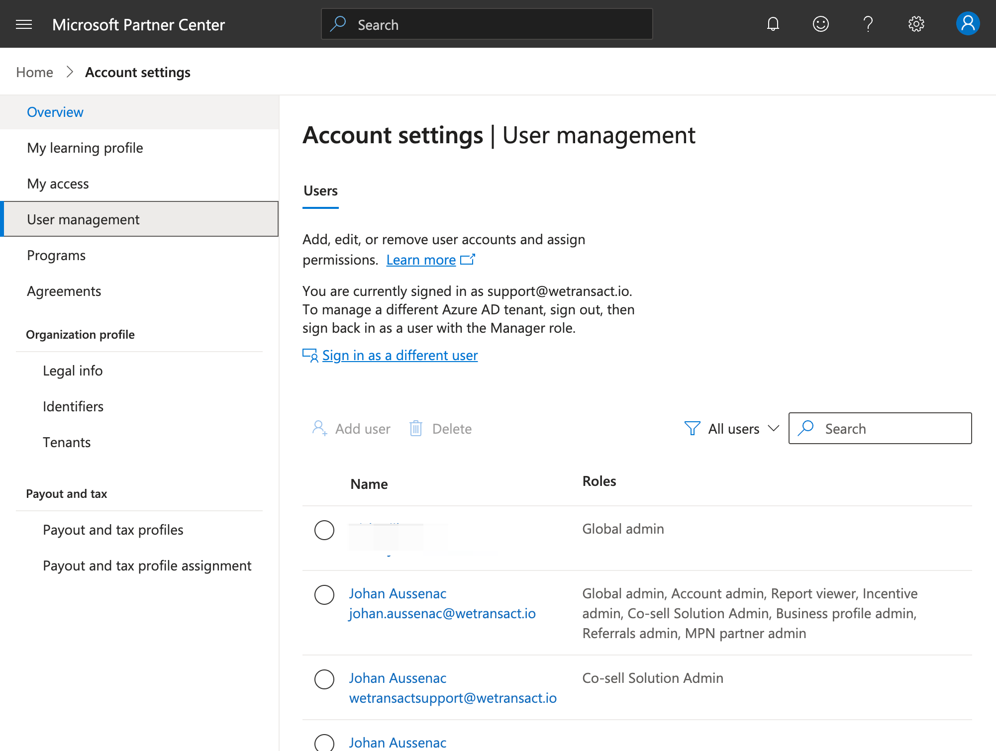Click the sign-in-as-different-user icon
The height and width of the screenshot is (751, 996).
click(310, 355)
